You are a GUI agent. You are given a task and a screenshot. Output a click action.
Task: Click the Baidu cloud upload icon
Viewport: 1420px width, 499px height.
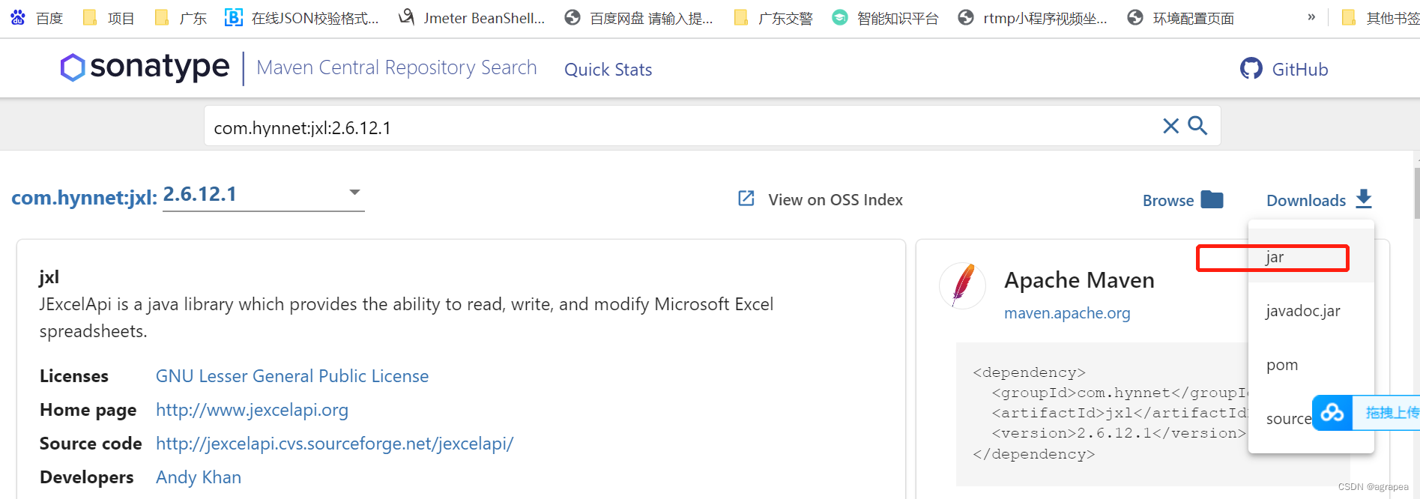tap(1332, 413)
